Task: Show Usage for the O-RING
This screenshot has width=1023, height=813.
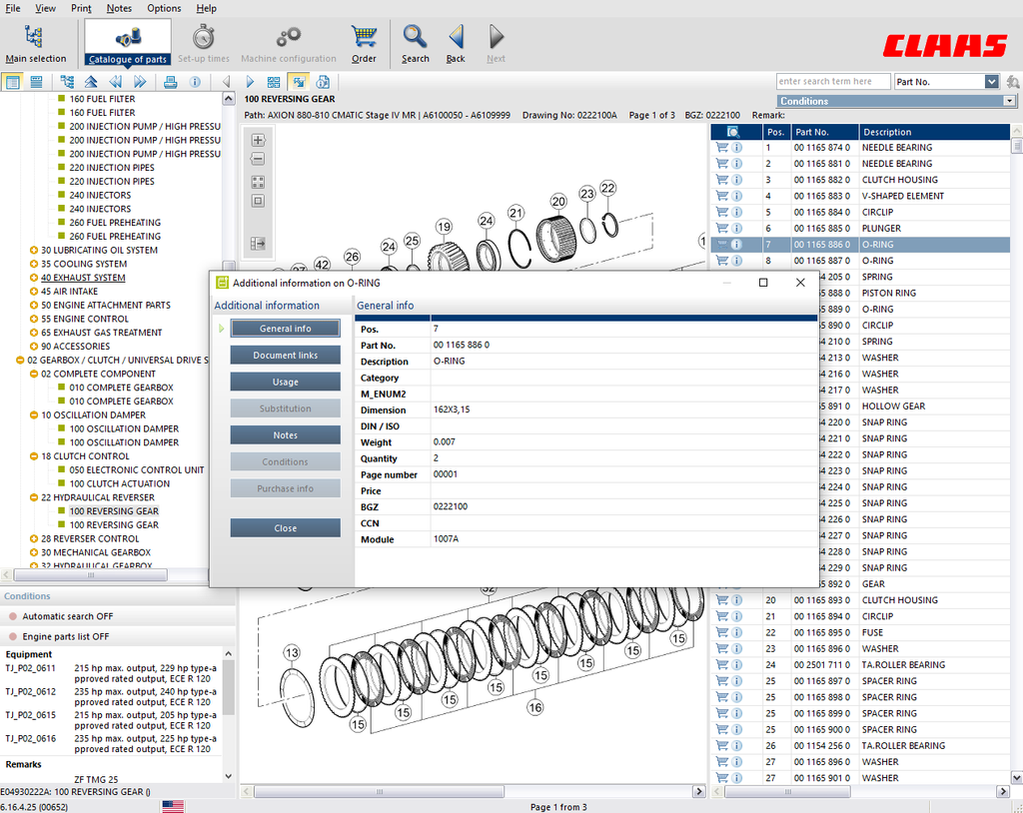Action: point(285,382)
